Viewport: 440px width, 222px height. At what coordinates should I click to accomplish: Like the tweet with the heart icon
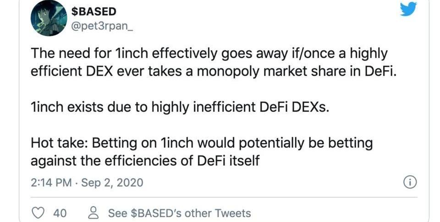(x=37, y=213)
